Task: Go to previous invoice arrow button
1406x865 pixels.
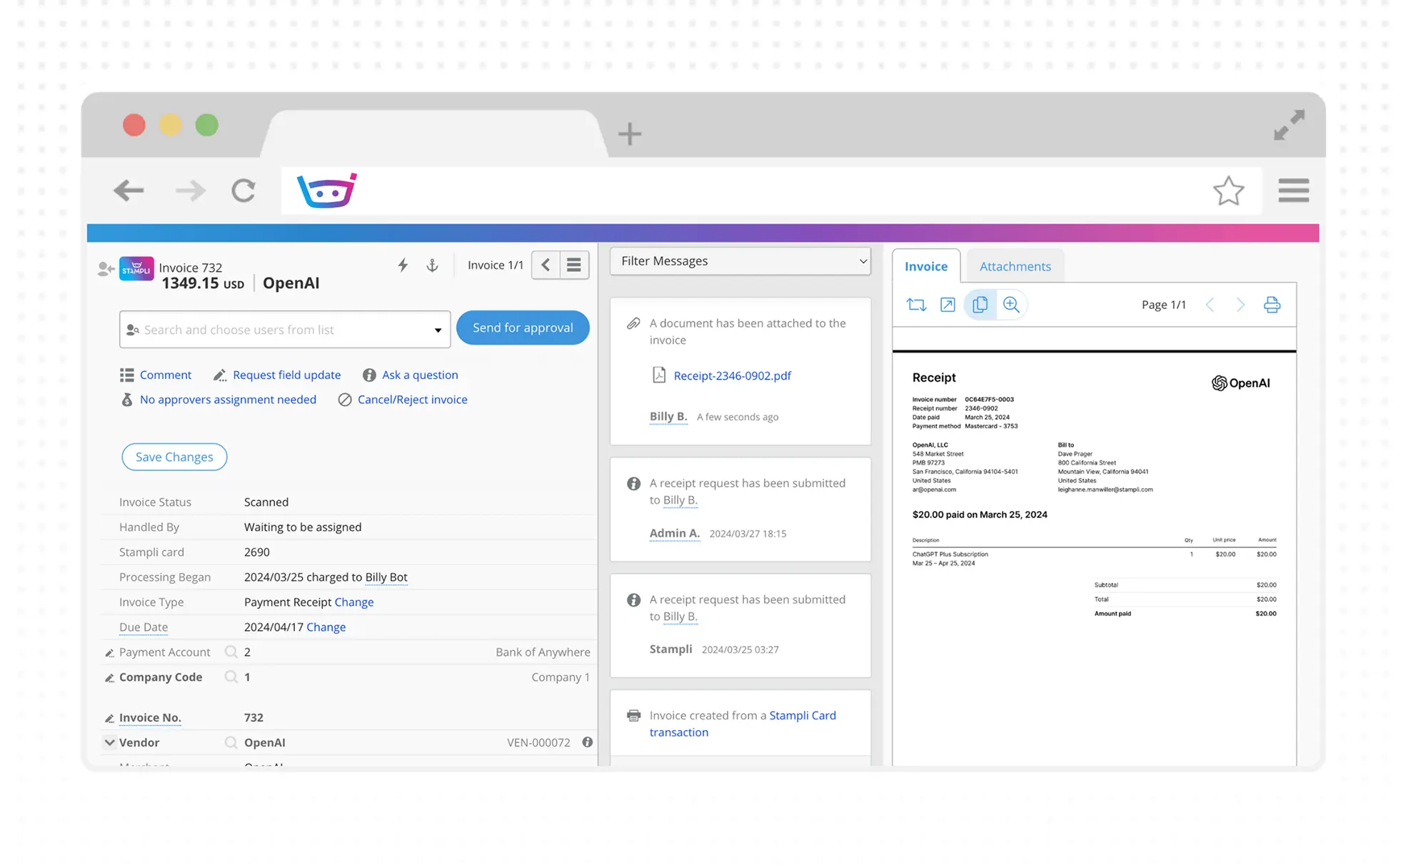Action: coord(546,265)
